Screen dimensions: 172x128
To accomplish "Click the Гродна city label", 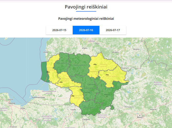I will pyautogui.click(x=86, y=119).
